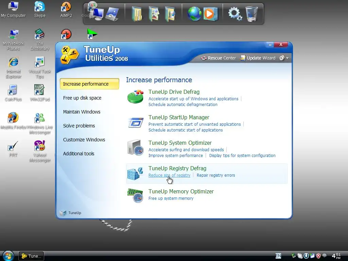Click the TuneUp Utilities honeycomb logo
The width and height of the screenshot is (348, 261).
[x=69, y=55]
